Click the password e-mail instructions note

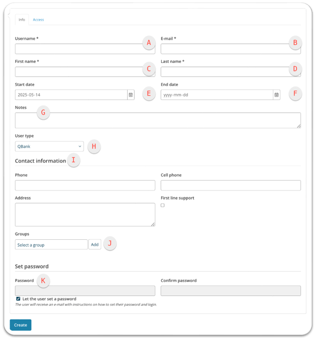[86, 305]
